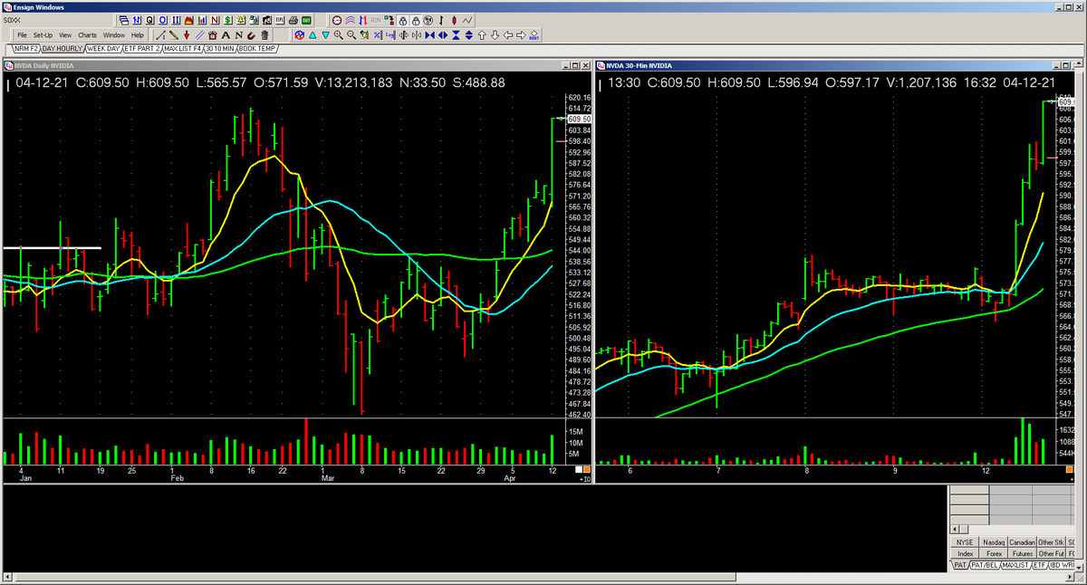The width and height of the screenshot is (1087, 585).
Task: Click the white square in daily chart corner
Action: (578, 469)
